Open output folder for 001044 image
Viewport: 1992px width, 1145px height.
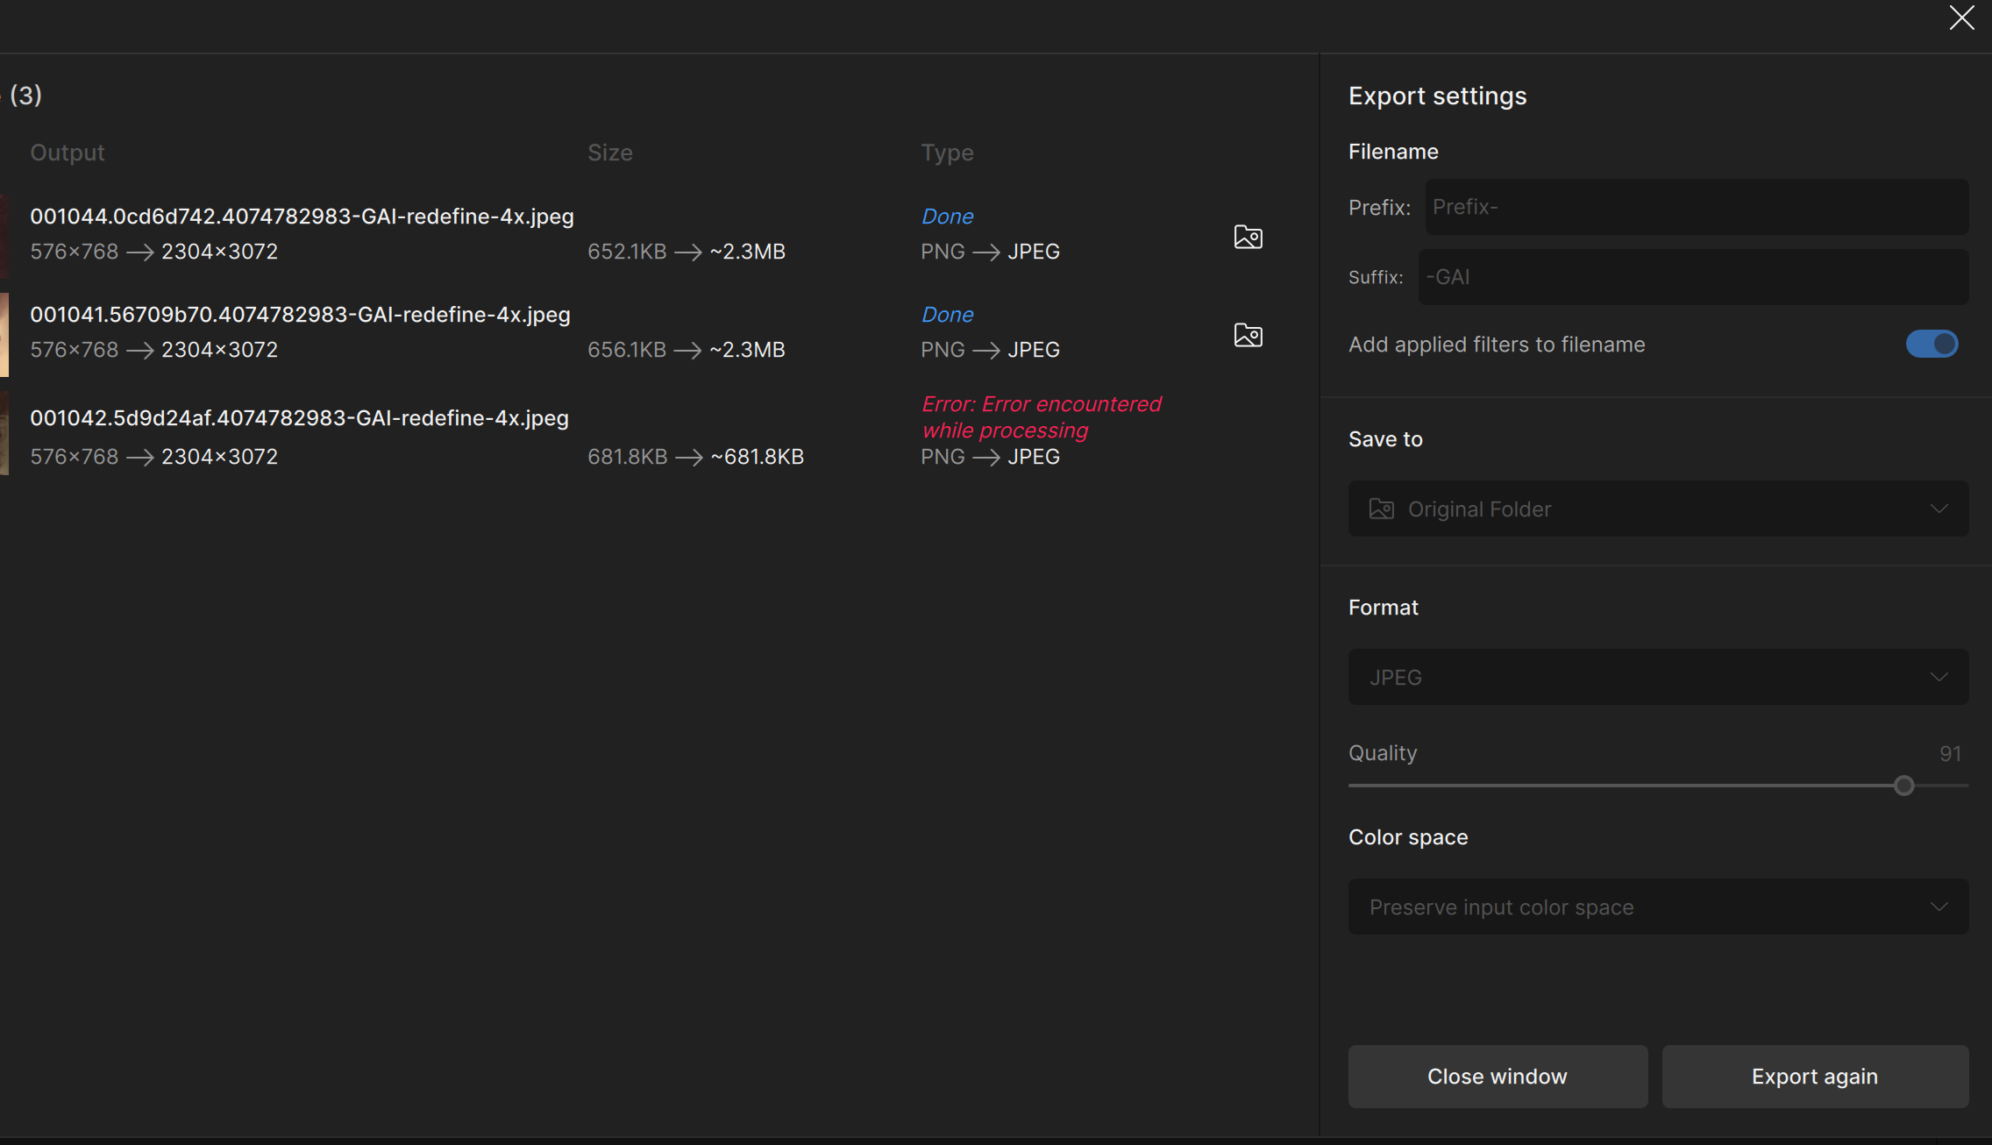coord(1248,237)
